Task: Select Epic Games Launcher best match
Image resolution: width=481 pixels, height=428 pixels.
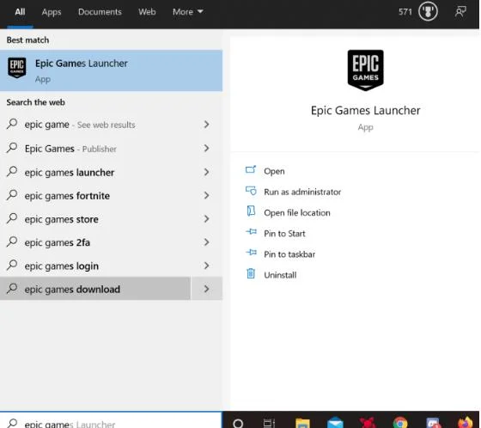Action: click(x=111, y=70)
